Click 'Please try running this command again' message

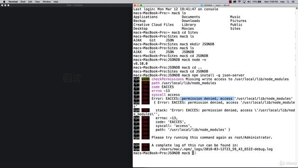[212, 137]
